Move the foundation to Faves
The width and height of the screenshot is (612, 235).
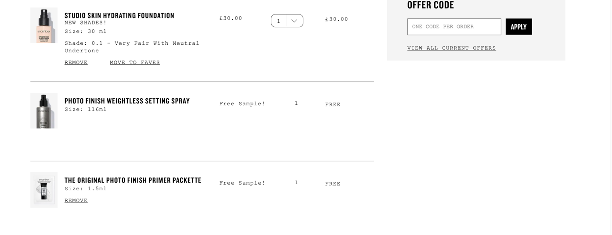pos(135,62)
